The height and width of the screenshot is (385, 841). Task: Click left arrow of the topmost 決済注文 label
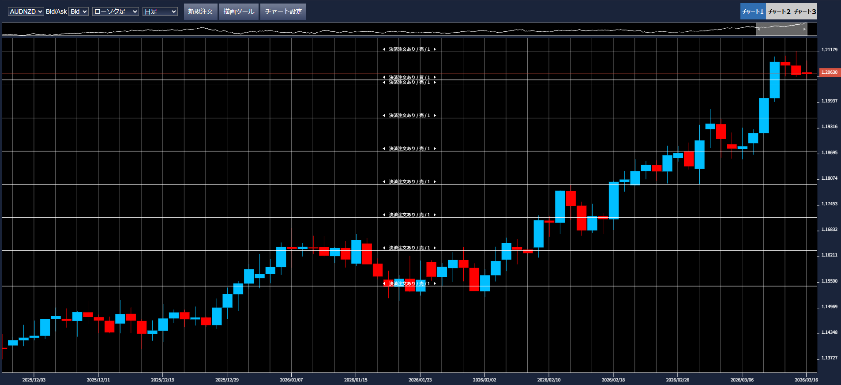coord(384,49)
